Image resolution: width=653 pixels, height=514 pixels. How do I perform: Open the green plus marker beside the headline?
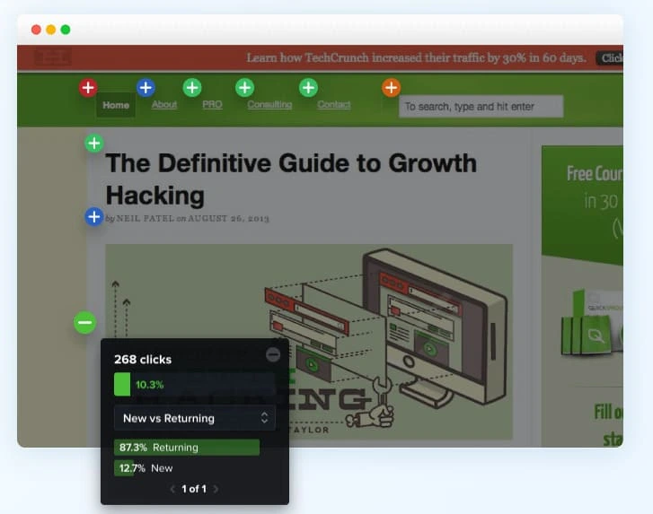(x=94, y=144)
